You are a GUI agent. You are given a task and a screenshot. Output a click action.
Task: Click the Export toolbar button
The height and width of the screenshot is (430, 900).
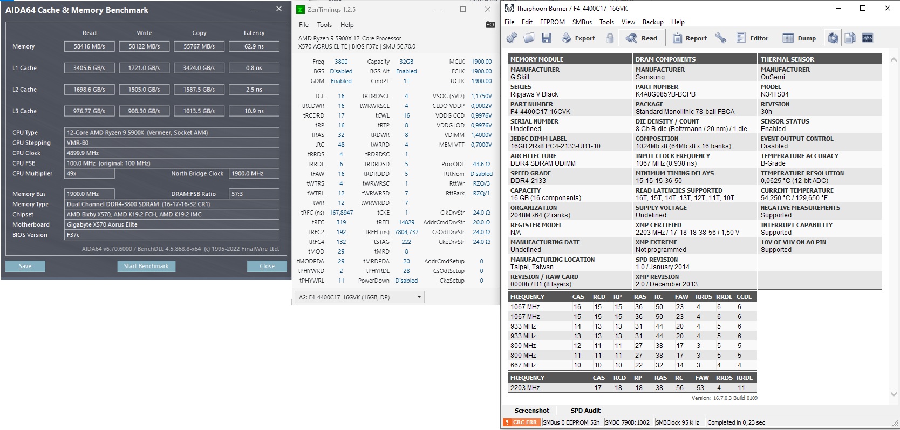tap(578, 38)
